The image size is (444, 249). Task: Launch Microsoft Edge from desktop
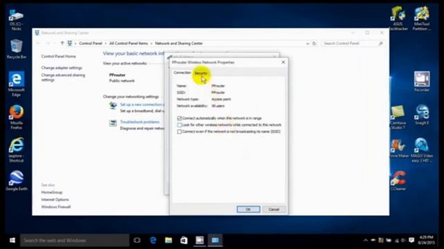click(16, 84)
